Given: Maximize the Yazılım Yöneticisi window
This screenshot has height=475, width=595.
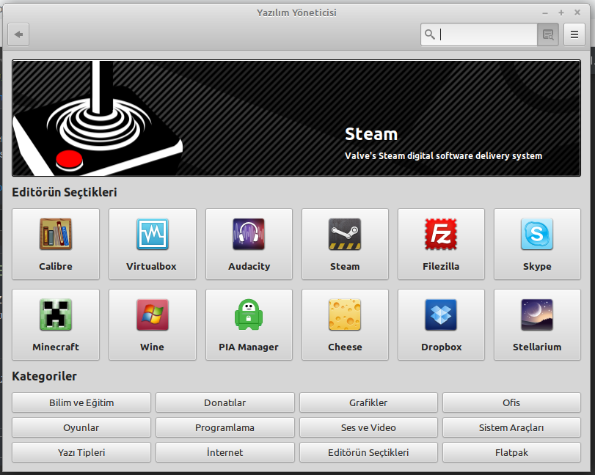Looking at the screenshot, I should click(x=561, y=13).
